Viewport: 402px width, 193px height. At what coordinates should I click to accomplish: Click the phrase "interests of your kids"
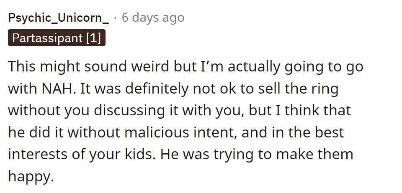[82, 155]
